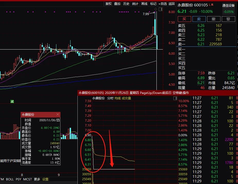Open the 叠加 overlay option
This screenshot has width=238, height=184.
pos(117,4)
